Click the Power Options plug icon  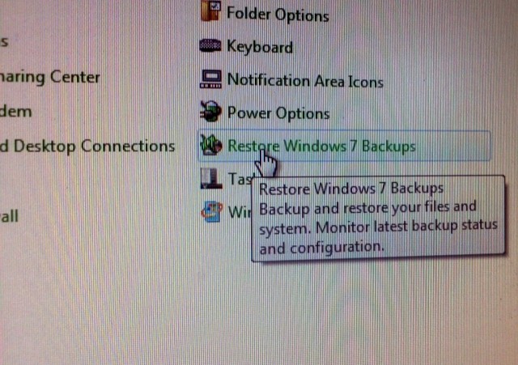pos(210,112)
